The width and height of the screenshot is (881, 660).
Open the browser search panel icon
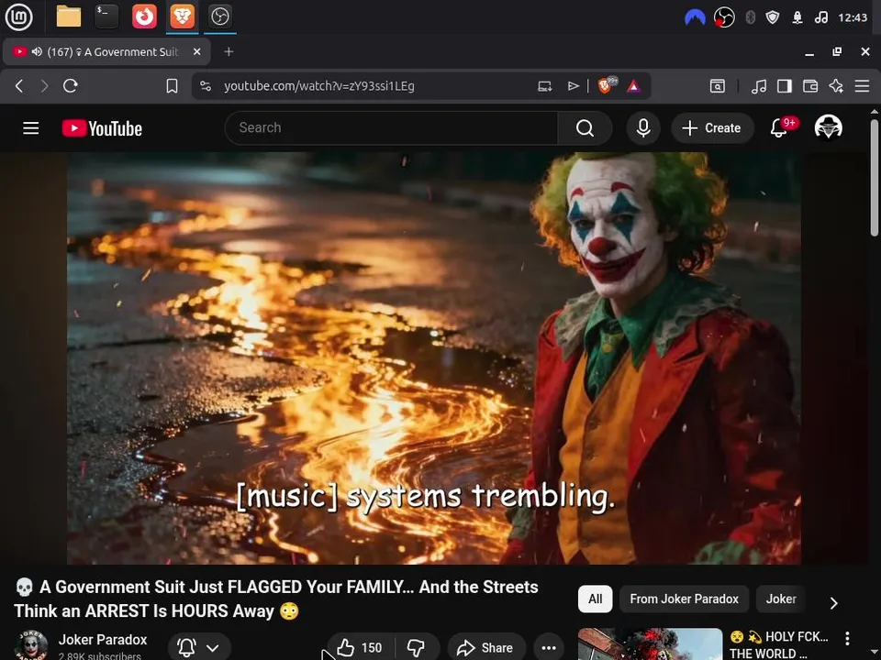718,86
